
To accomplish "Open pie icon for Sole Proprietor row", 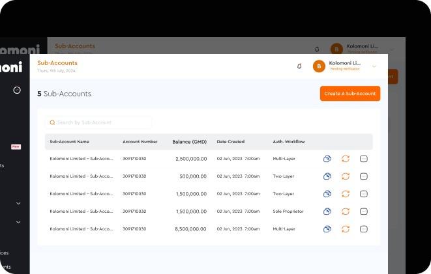I will coord(327,211).
